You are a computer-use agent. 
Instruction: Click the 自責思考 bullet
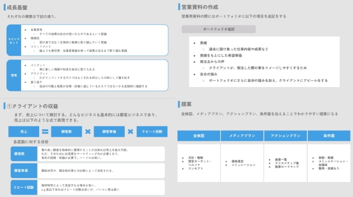pos(36,29)
